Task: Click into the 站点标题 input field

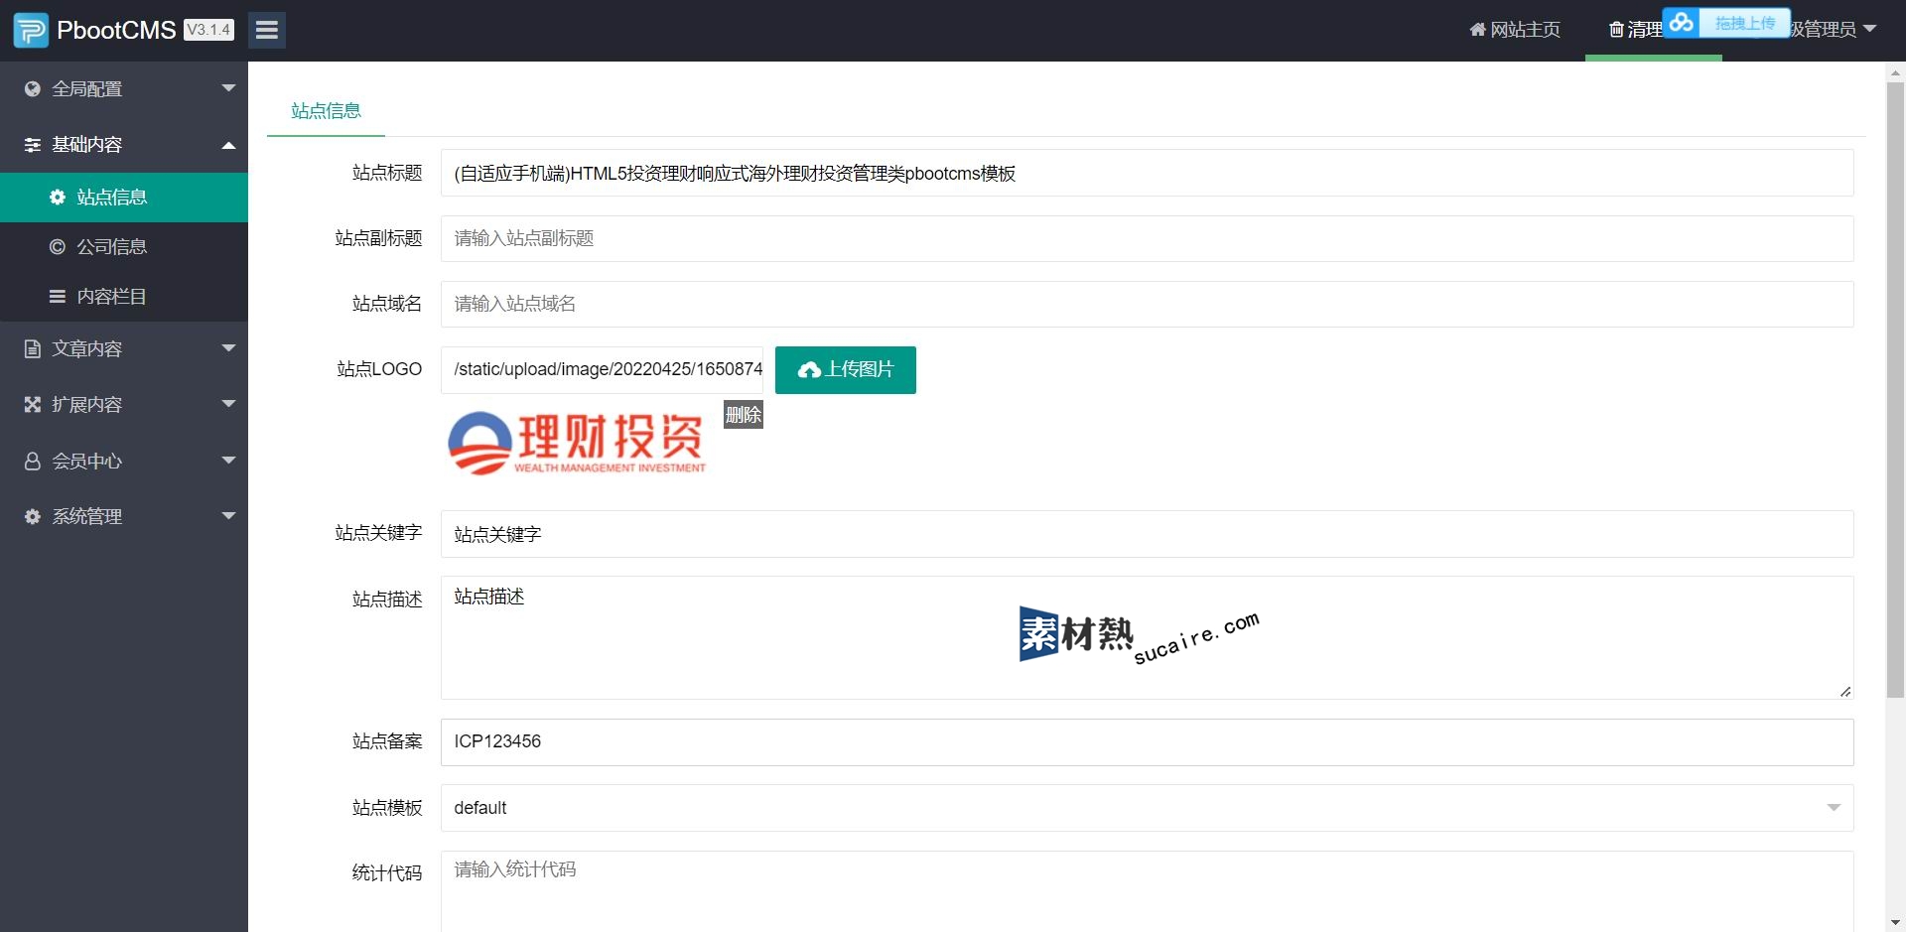Action: point(1147,173)
